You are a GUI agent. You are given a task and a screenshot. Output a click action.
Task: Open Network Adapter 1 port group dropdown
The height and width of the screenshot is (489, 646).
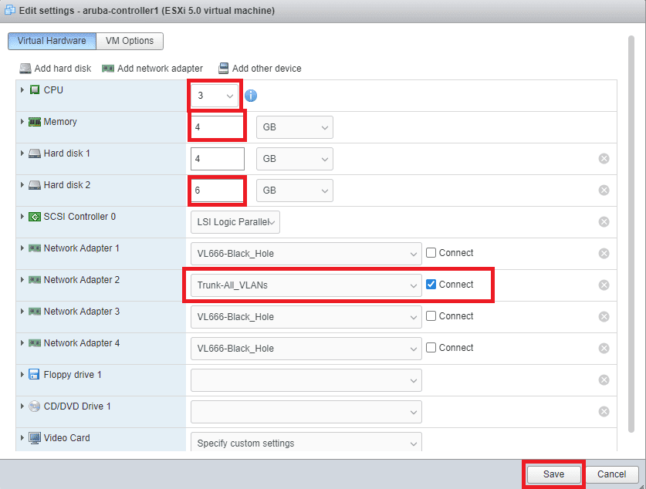306,254
